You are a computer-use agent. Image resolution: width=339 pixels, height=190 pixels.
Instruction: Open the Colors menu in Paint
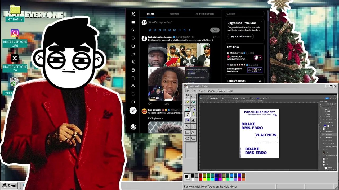(x=221, y=91)
